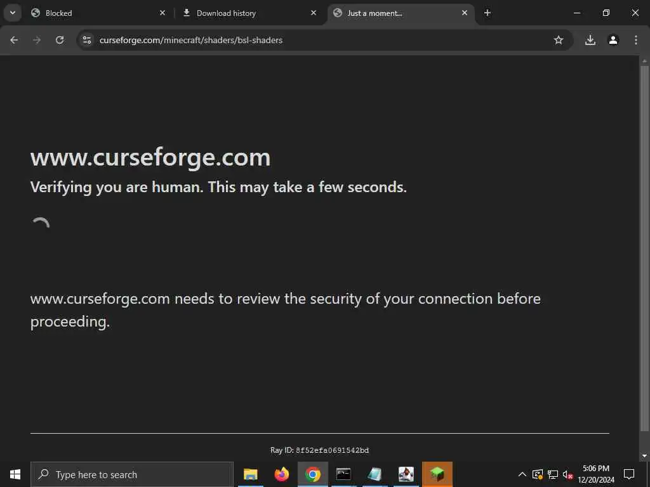Click the muted volume tray icon
This screenshot has width=650, height=487.
tap(568, 474)
